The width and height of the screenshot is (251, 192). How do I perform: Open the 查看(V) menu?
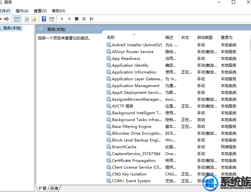pos(40,11)
